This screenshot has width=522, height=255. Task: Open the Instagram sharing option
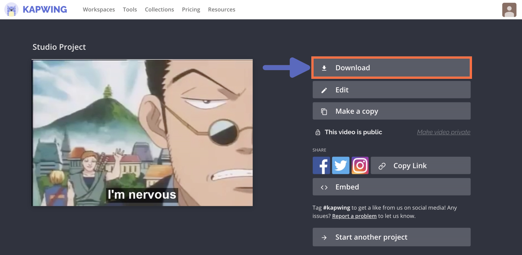pyautogui.click(x=360, y=165)
